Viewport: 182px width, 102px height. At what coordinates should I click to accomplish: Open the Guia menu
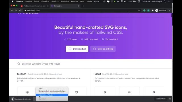(x=82, y=1)
